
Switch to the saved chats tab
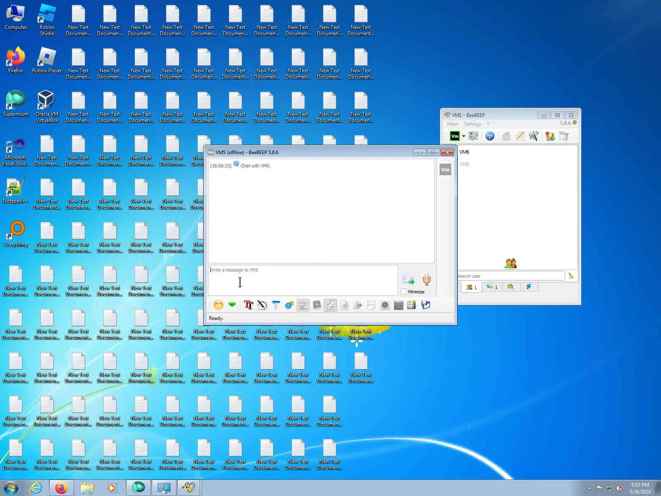click(529, 287)
